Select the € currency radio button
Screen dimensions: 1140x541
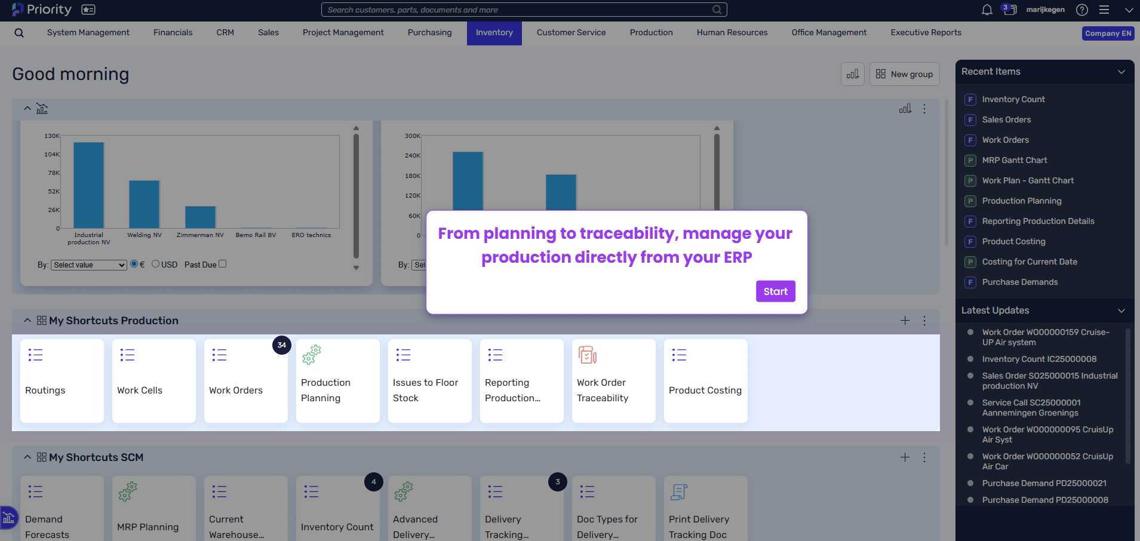pos(134,264)
